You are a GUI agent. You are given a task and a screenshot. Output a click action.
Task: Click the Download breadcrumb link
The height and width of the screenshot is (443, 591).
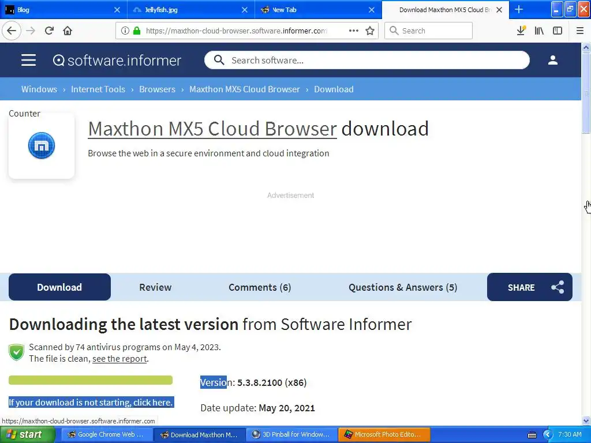334,89
